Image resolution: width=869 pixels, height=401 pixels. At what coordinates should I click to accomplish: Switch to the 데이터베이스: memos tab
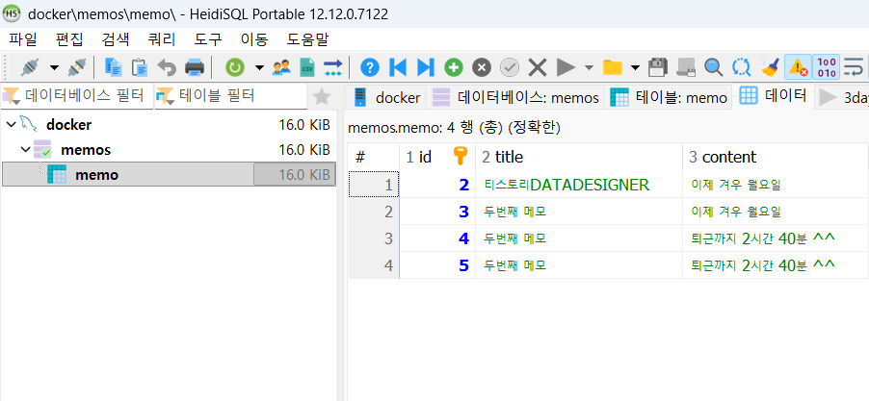(x=514, y=98)
